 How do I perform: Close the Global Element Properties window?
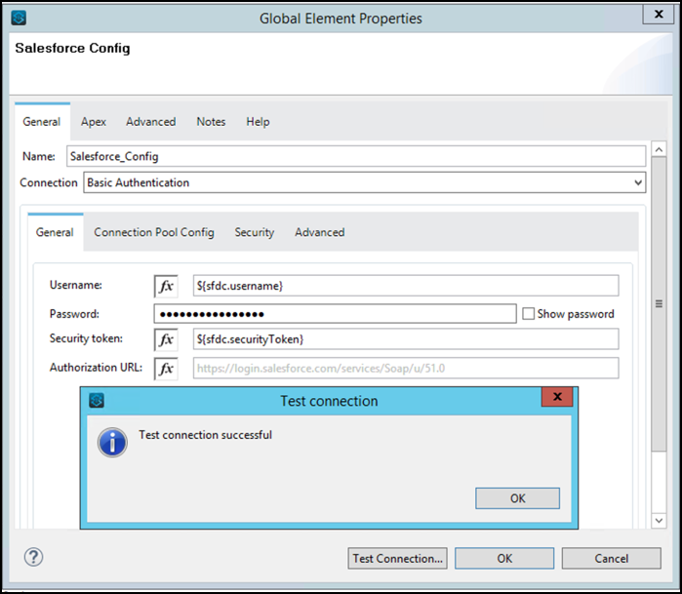pos(659,14)
